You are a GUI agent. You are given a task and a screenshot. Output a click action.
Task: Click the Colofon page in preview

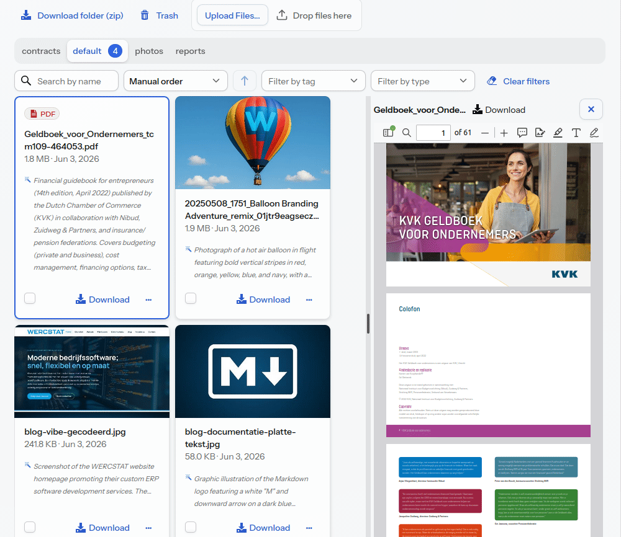tap(488, 365)
